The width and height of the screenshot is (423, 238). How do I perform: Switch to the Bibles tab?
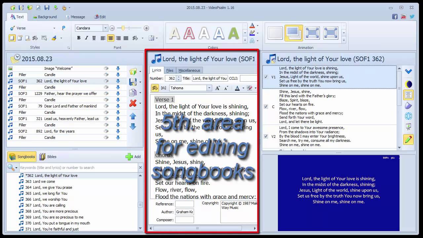click(48, 157)
